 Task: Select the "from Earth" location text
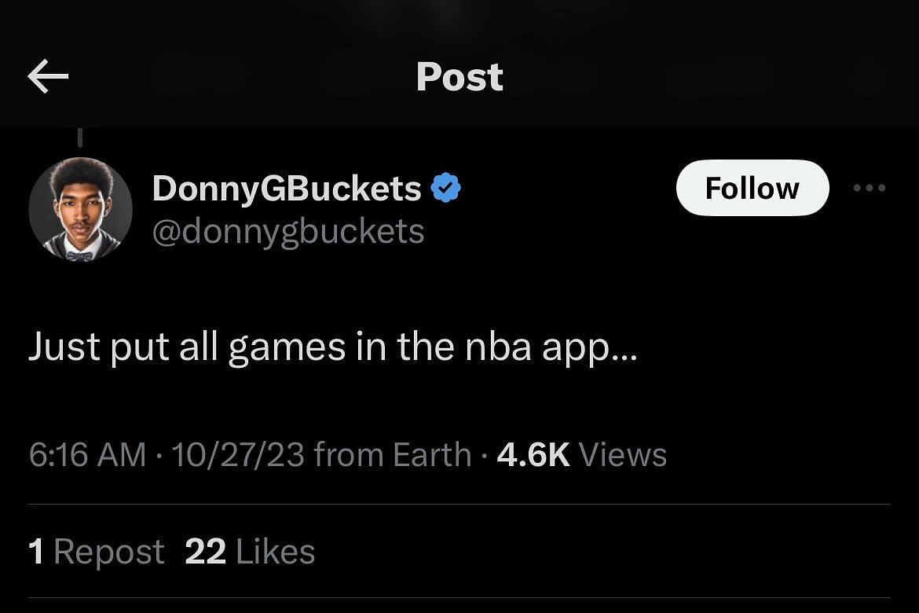[393, 455]
